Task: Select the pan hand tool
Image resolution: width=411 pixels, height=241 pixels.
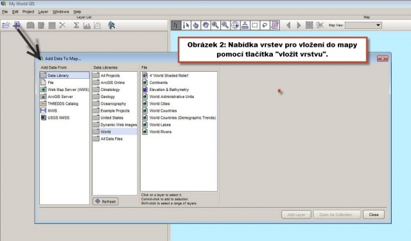Action: click(x=205, y=25)
